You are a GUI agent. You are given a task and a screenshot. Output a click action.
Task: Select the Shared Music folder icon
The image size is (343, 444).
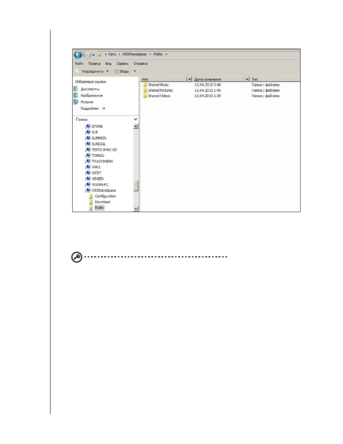click(145, 85)
